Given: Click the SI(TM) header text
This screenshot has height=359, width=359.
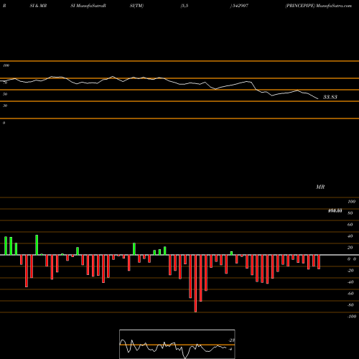Looking at the screenshot, I should (x=136, y=6).
